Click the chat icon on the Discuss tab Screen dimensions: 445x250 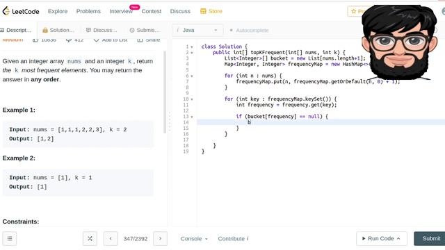point(88,30)
